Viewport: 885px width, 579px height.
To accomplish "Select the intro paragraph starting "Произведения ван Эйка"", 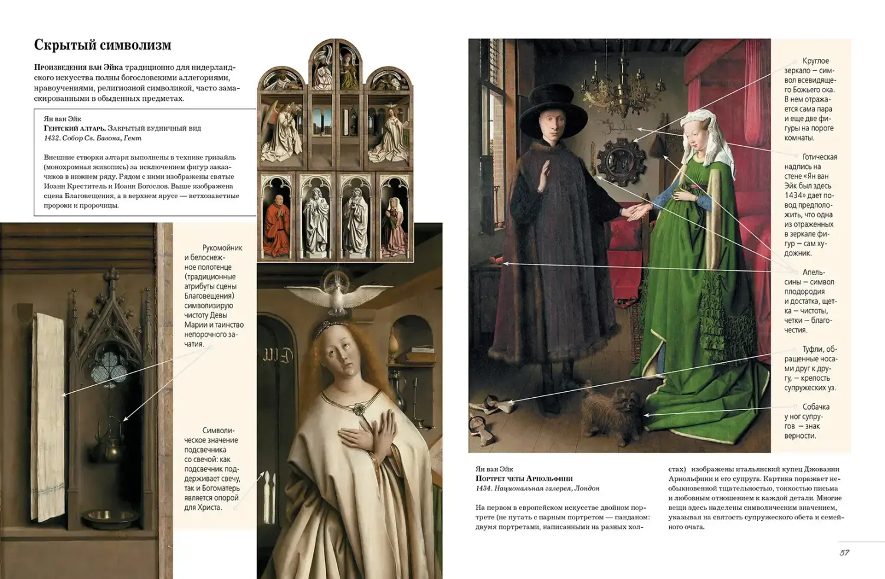I will click(x=137, y=83).
